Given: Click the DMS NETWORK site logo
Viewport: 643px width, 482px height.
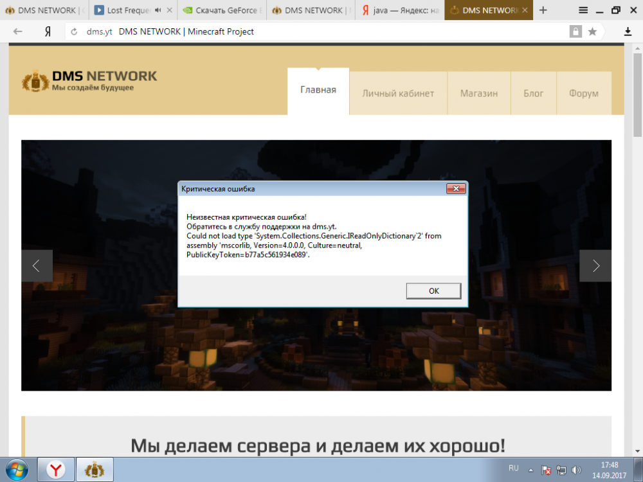Looking at the screenshot, I should point(89,80).
